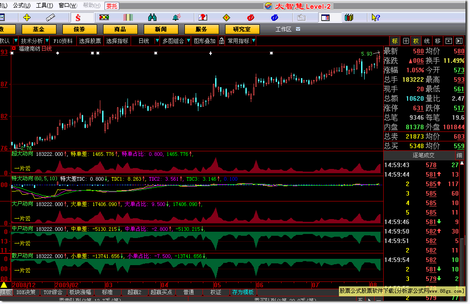This screenshot has width=470, height=304.
Task: Switch to the DDE决策 tab
Action: click(x=26, y=292)
